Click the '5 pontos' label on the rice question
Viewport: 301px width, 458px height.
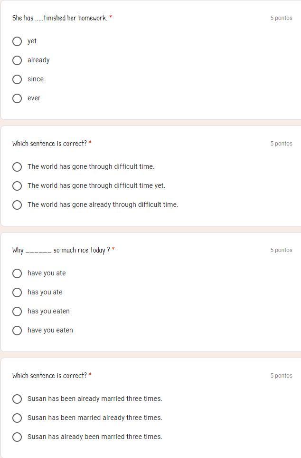281,250
